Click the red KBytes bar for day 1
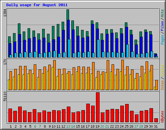This screenshot has width=166, height=130. click(10, 115)
